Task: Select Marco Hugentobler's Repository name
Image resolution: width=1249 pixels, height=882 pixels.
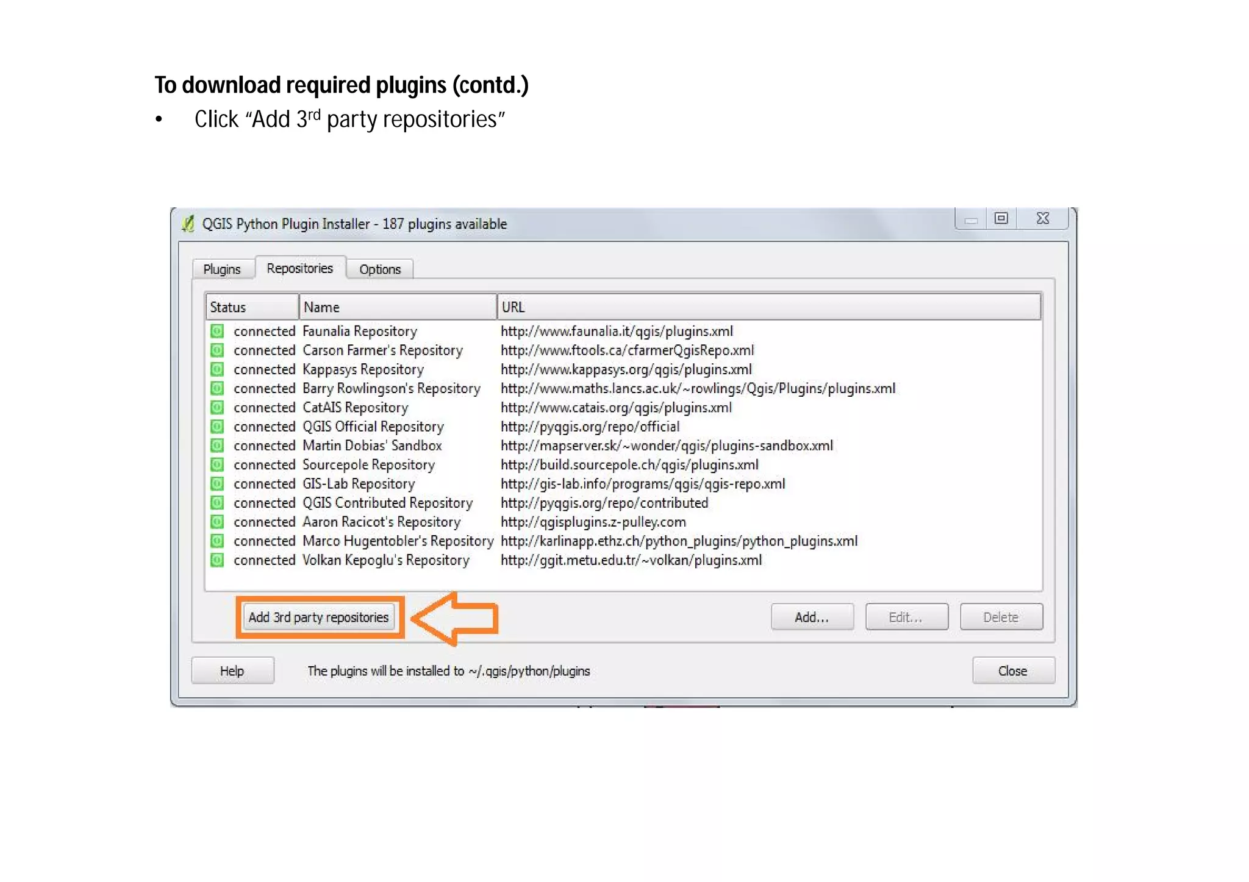Action: pos(398,541)
